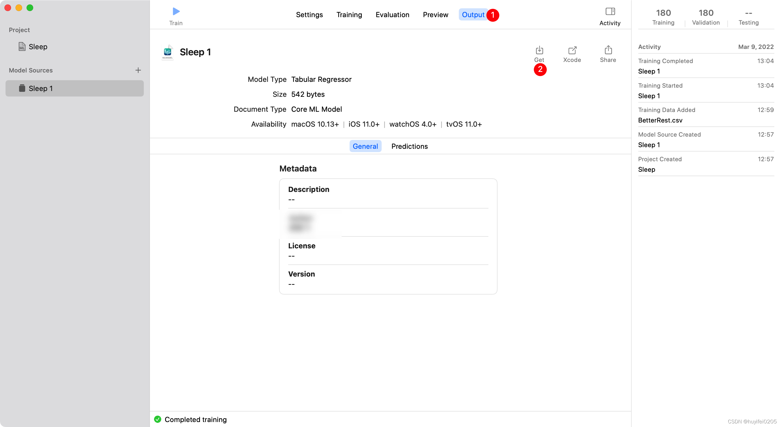The height and width of the screenshot is (427, 781).
Task: Add a new model source with plus
Action: 138,70
